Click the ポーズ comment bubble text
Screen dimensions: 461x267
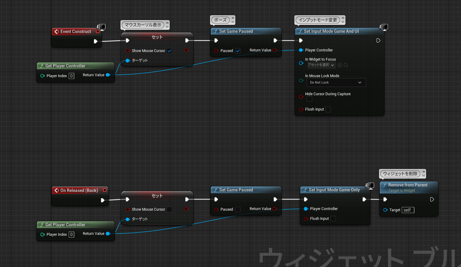pyautogui.click(x=220, y=20)
